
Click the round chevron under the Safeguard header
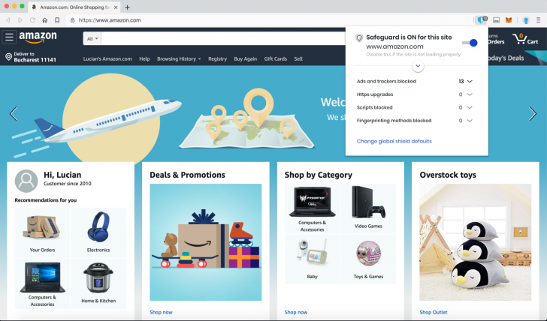(418, 66)
